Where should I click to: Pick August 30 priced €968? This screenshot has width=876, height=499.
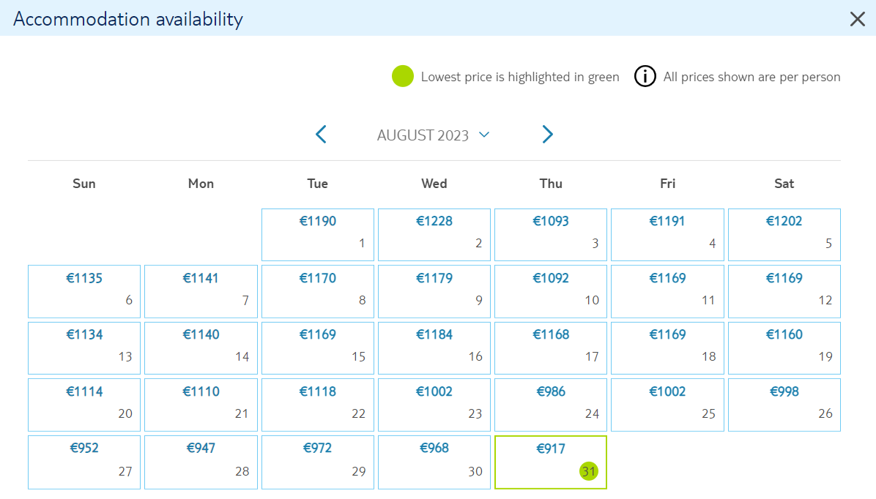click(434, 462)
